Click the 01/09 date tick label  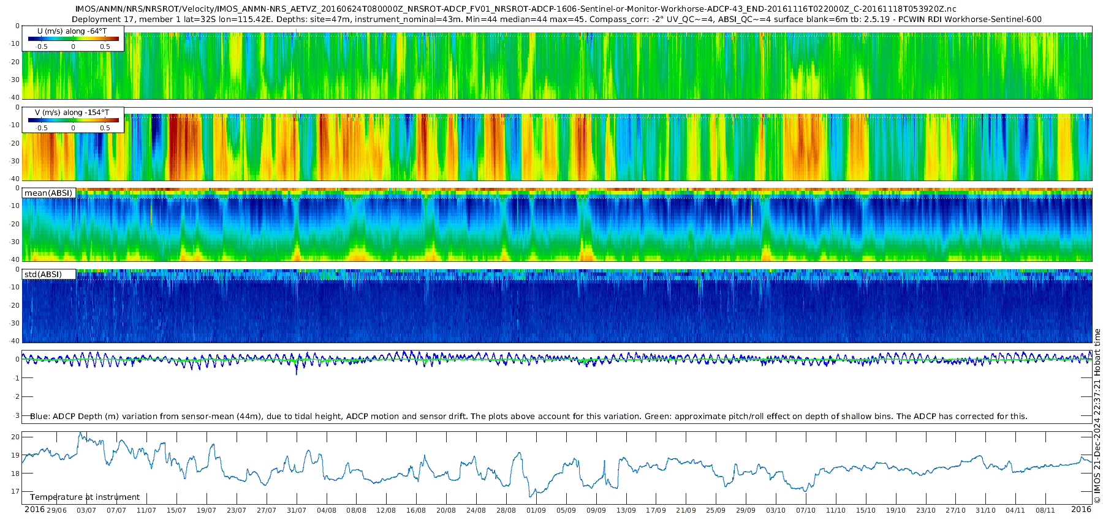536,510
